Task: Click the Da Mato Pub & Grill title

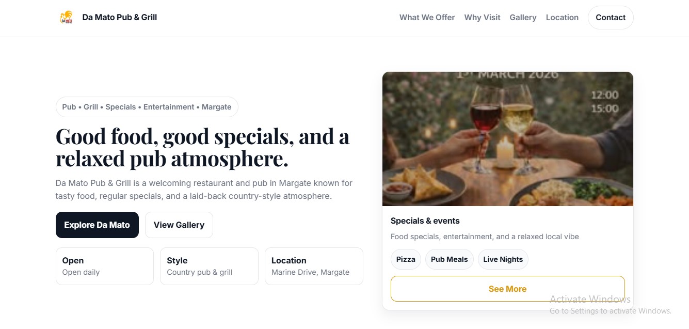Action: [119, 18]
